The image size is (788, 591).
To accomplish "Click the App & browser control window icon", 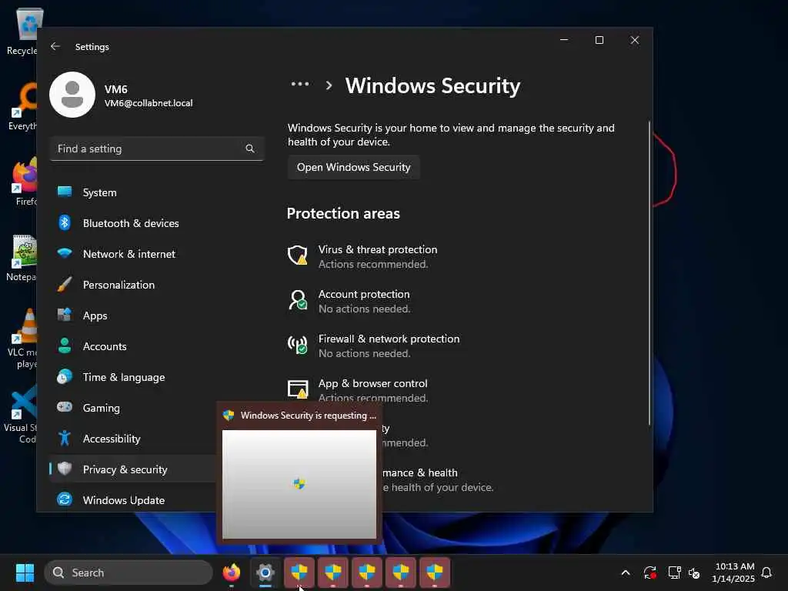I will (298, 389).
